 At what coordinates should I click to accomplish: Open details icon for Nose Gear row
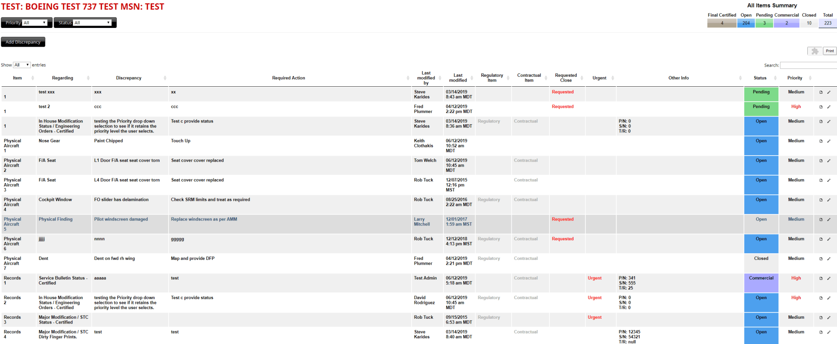(821, 141)
